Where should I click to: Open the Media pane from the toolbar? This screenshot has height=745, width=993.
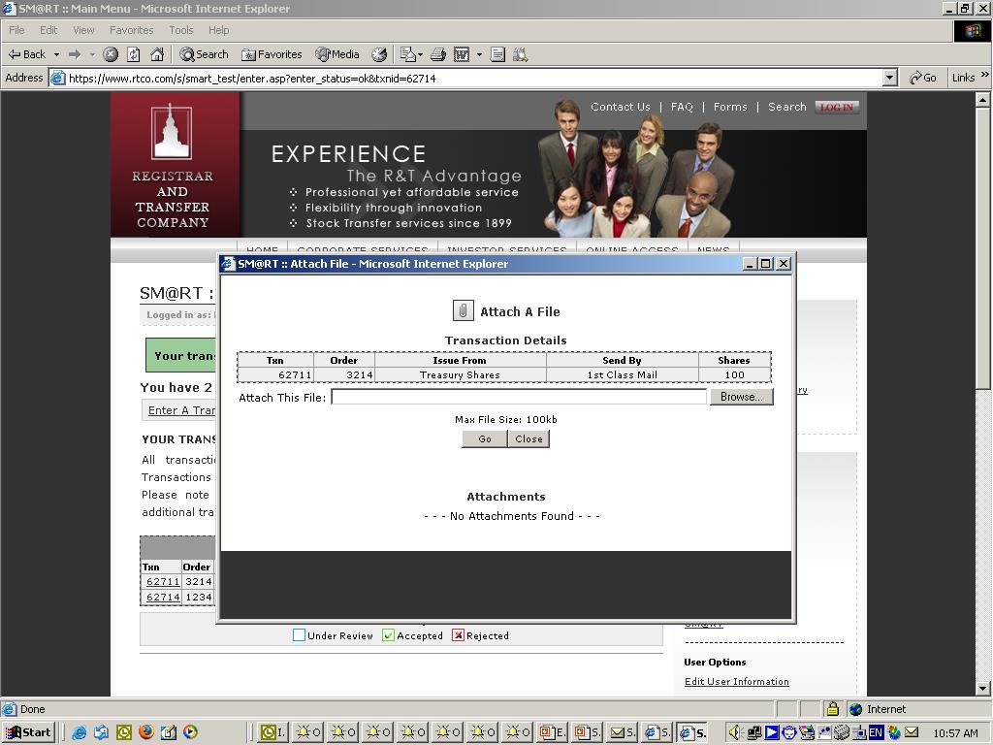pos(337,54)
